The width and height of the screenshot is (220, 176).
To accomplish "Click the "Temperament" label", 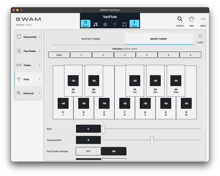I will pyautogui.click(x=54, y=140).
